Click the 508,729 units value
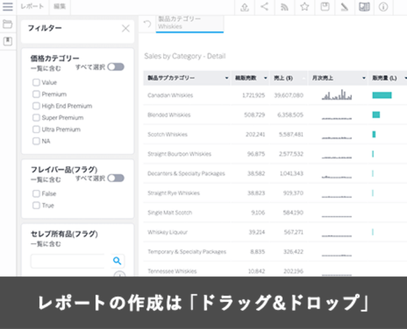 254,115
